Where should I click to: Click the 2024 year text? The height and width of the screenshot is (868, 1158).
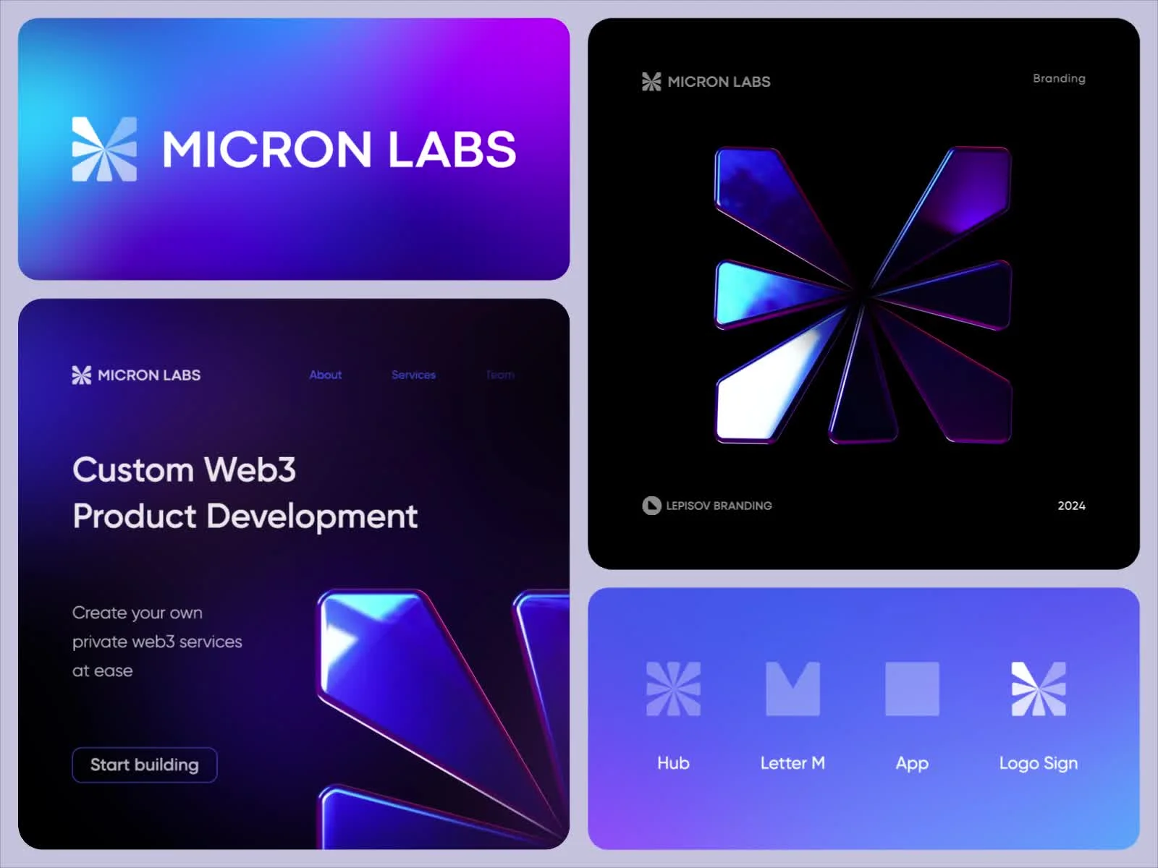coord(1071,506)
